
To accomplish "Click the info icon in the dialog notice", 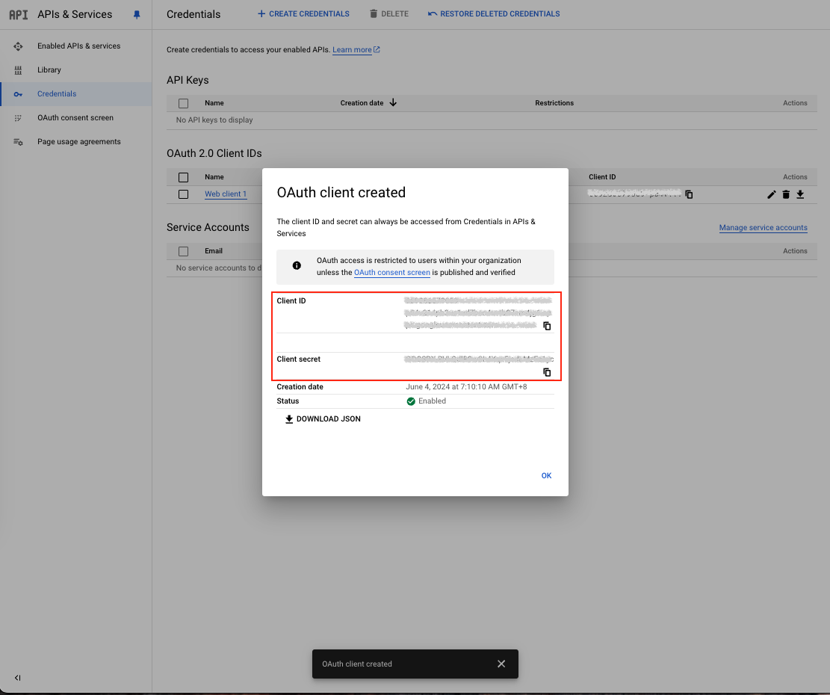I will click(x=297, y=266).
